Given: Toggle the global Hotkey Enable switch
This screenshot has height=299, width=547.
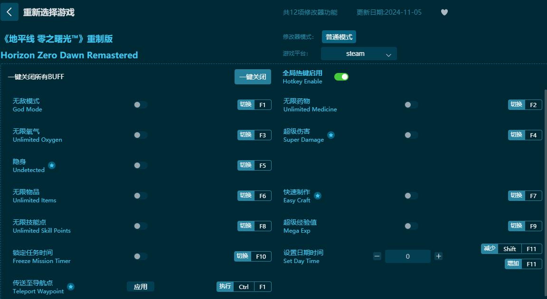Looking at the screenshot, I should pyautogui.click(x=341, y=77).
